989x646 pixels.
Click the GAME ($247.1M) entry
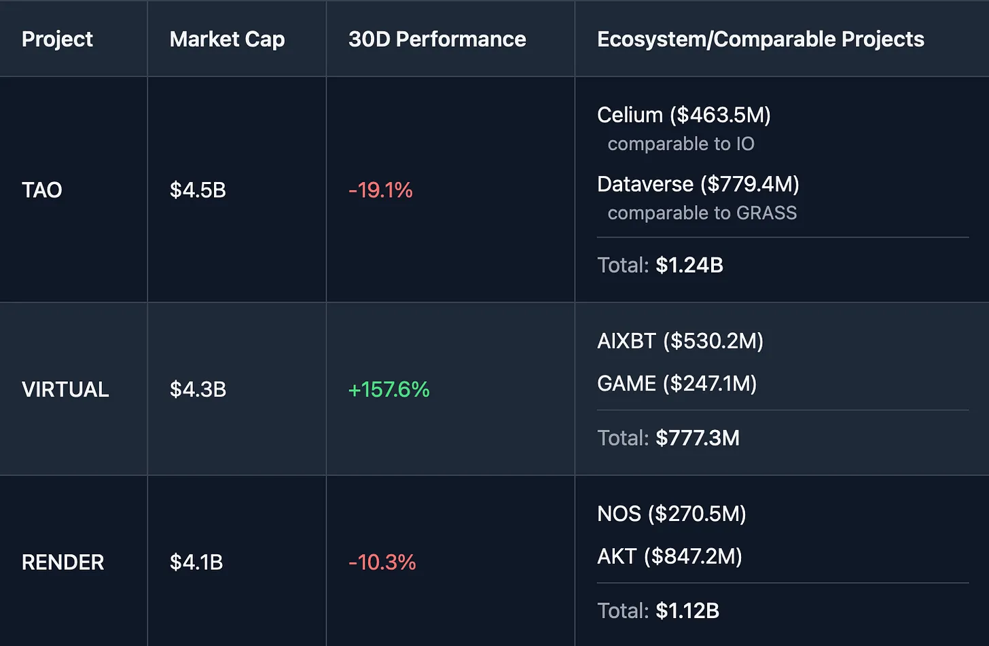coord(677,384)
